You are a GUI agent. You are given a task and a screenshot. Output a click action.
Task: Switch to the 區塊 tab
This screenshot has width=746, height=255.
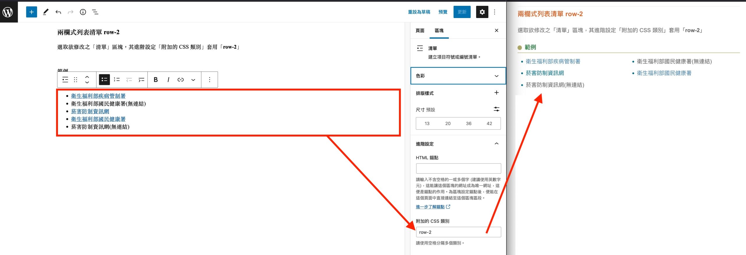[439, 31]
